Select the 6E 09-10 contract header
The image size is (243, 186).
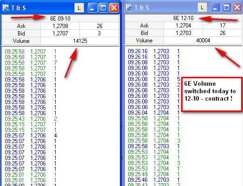click(x=60, y=19)
